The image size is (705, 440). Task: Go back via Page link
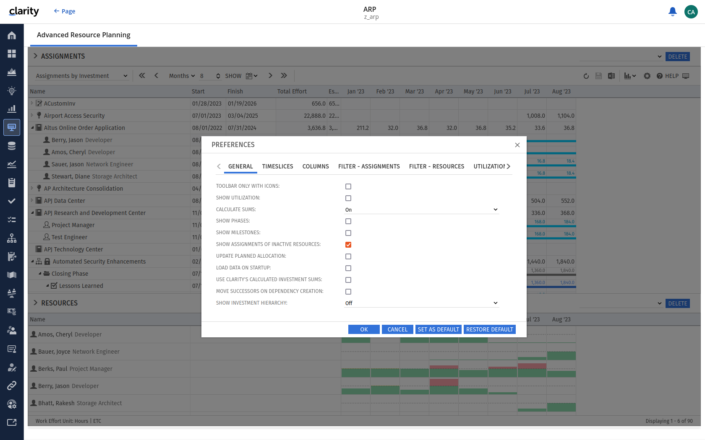coord(65,11)
